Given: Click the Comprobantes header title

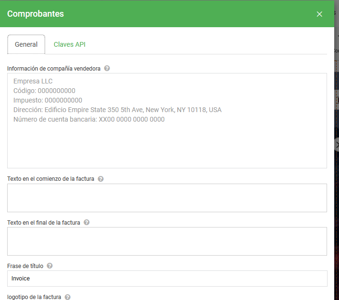Looking at the screenshot, I should point(35,14).
